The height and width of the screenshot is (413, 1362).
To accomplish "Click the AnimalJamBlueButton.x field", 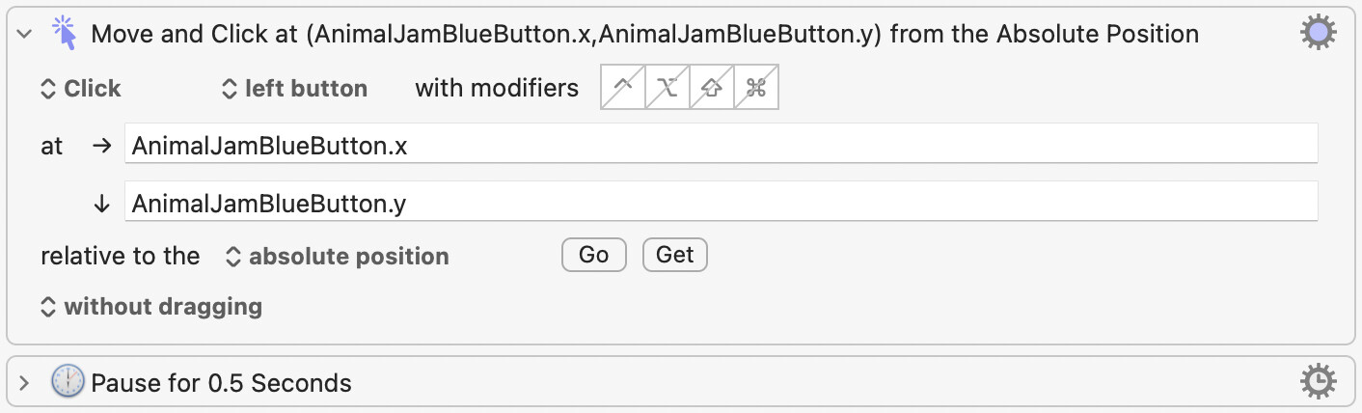I will 720,146.
